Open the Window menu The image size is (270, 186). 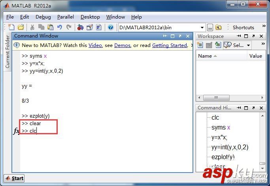[115, 17]
